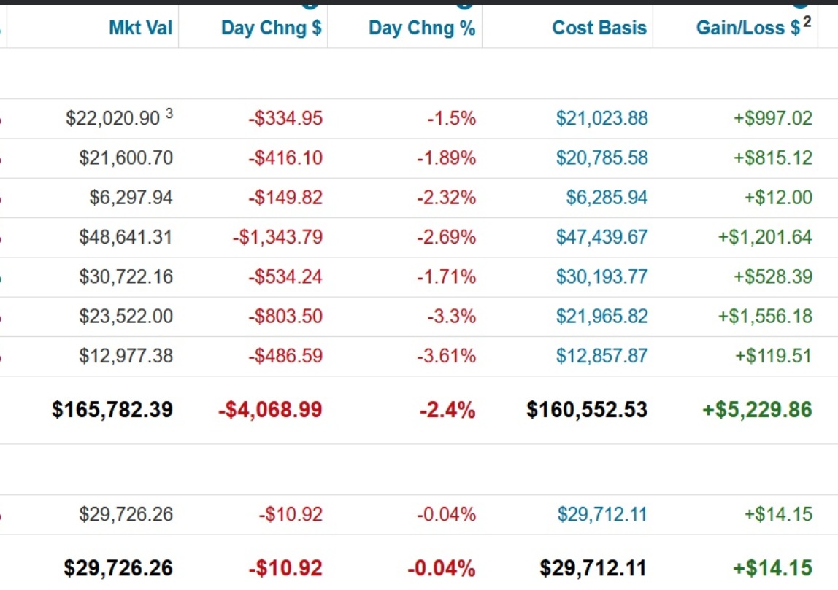Click the $165,782.39 total market value
Image resolution: width=838 pixels, height=590 pixels.
click(x=112, y=409)
